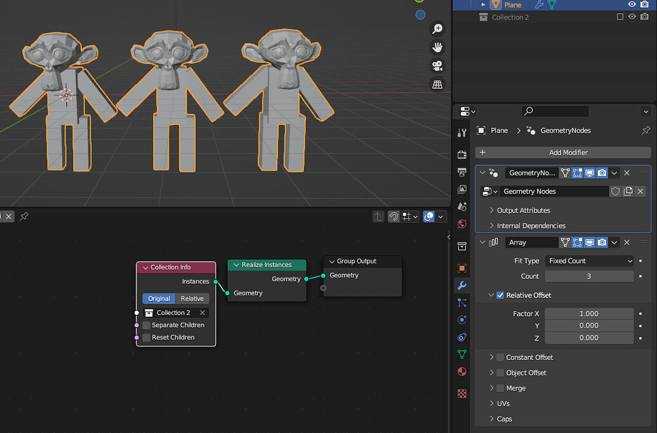657x433 pixels.
Task: Pin the properties editor context
Action: (x=646, y=130)
